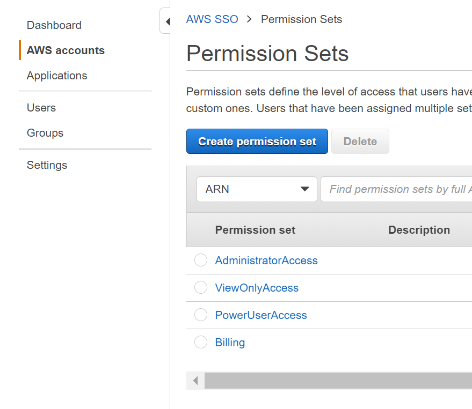Open the Applications sidebar item
472x409 pixels.
tap(57, 76)
